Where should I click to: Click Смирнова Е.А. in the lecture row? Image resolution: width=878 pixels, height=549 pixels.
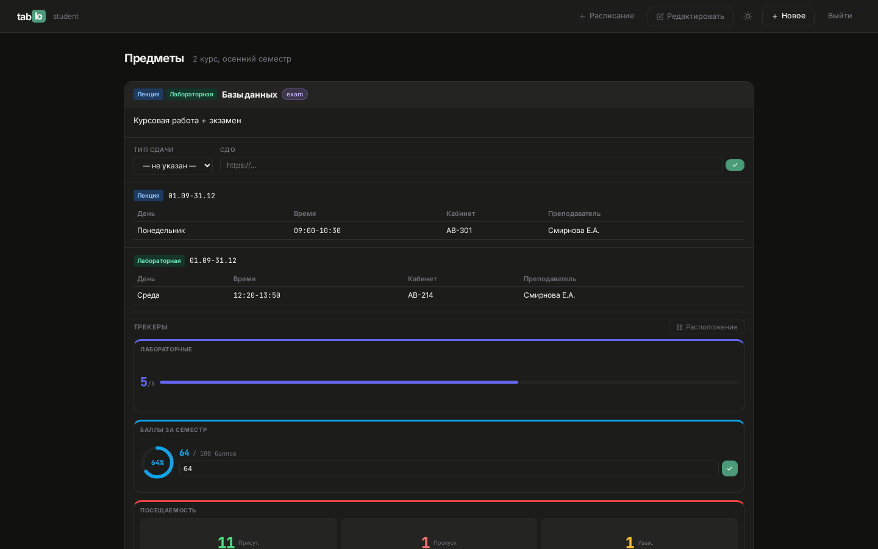(x=574, y=231)
